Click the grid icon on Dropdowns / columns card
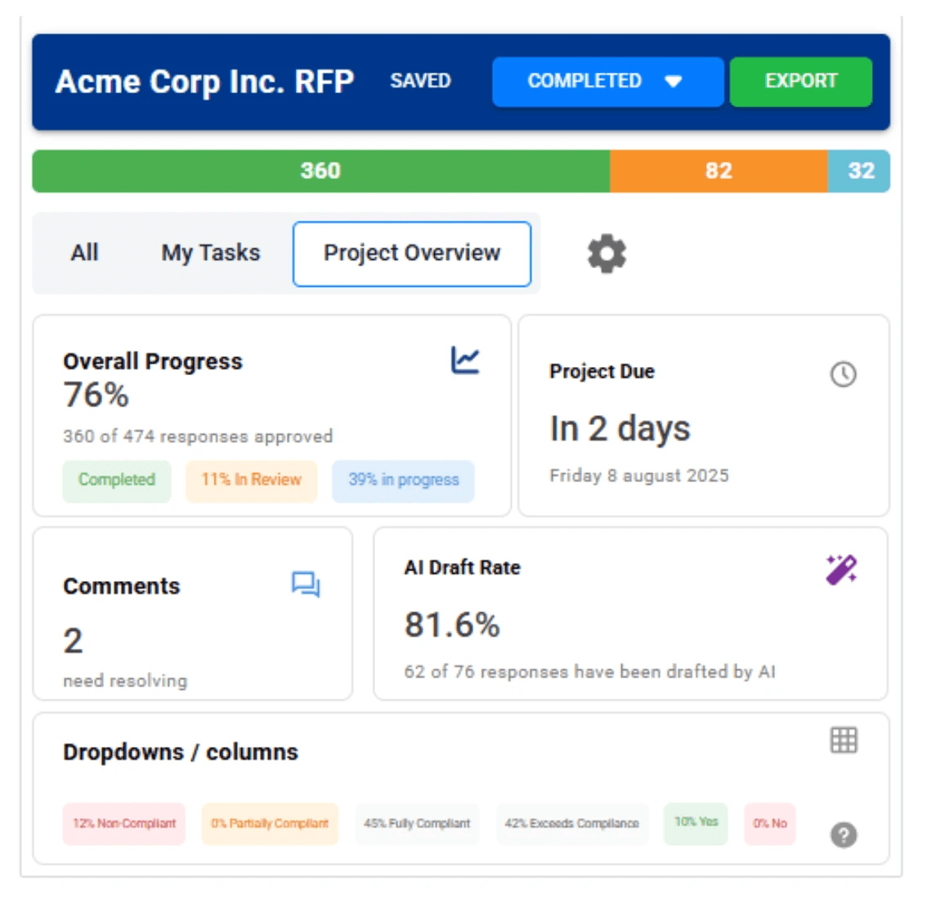Screen dimensions: 927x899 (x=844, y=739)
